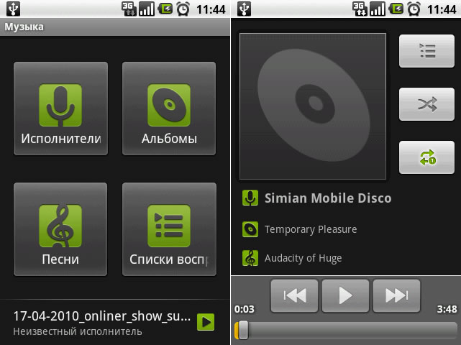Viewport: 461px width, 345px height.
Task: Play the current song in player
Action: [345, 295]
